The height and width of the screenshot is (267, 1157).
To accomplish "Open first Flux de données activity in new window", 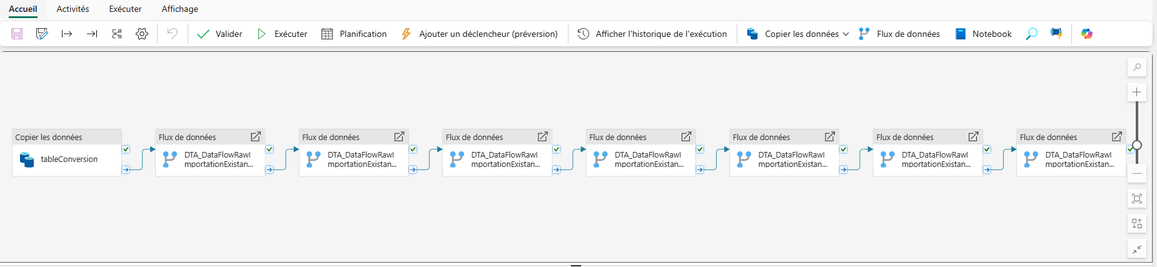I will pos(256,136).
